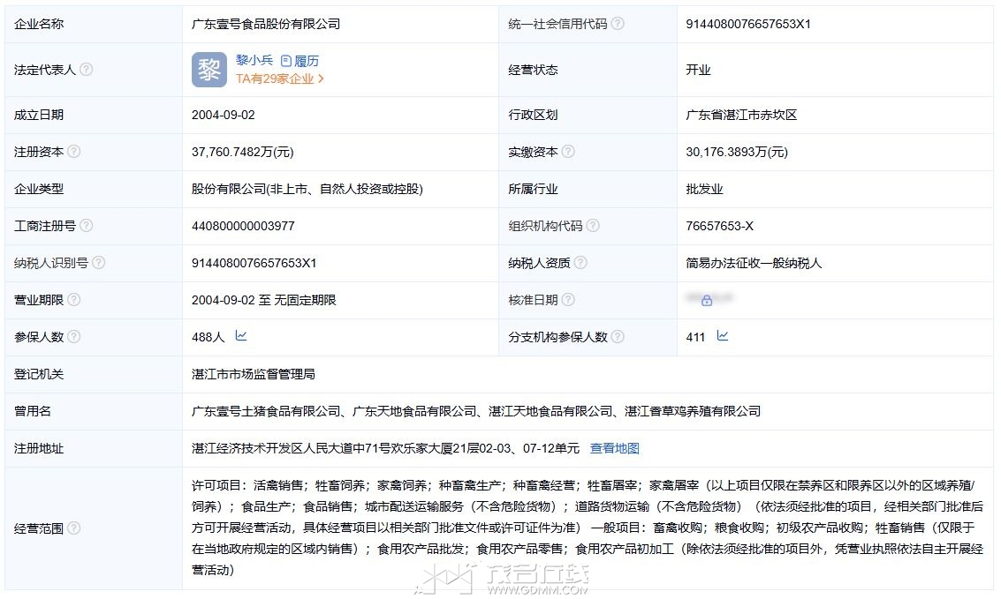View 履历 of the legal representative
This screenshot has width=1001, height=599.
[300, 61]
